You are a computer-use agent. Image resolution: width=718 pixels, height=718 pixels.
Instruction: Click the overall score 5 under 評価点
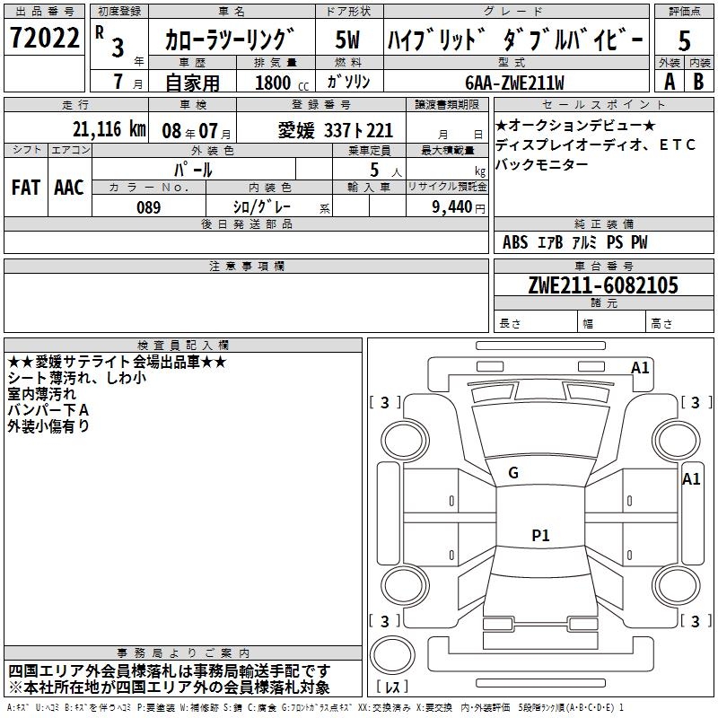(x=684, y=40)
